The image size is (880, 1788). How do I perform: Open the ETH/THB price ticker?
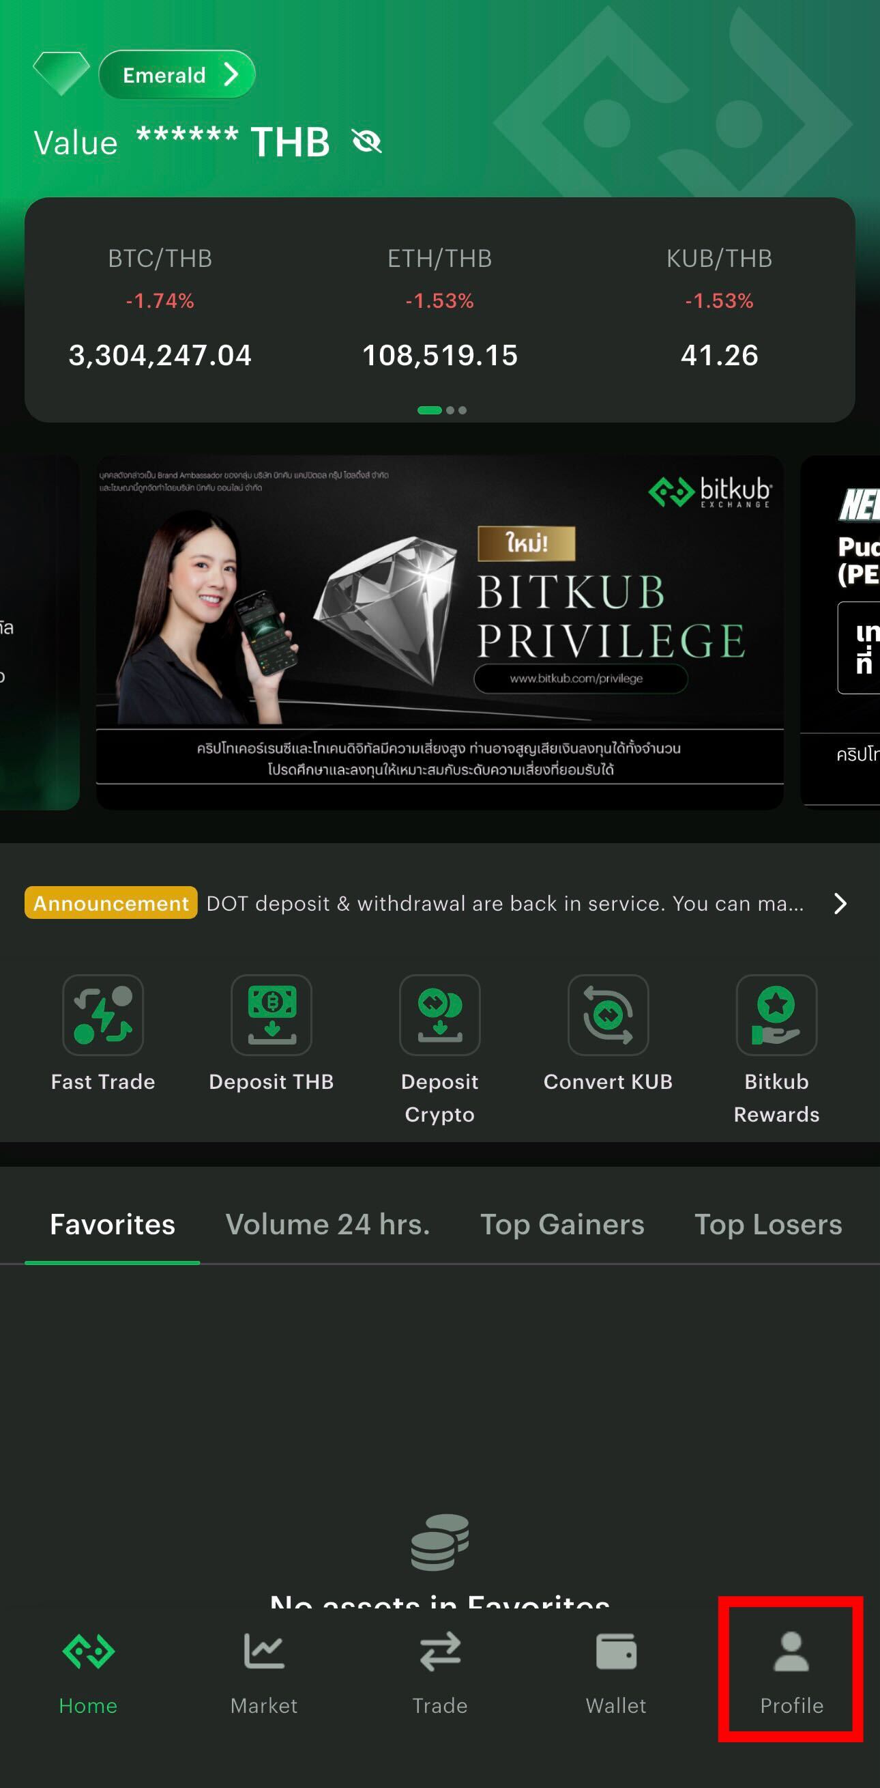(439, 307)
